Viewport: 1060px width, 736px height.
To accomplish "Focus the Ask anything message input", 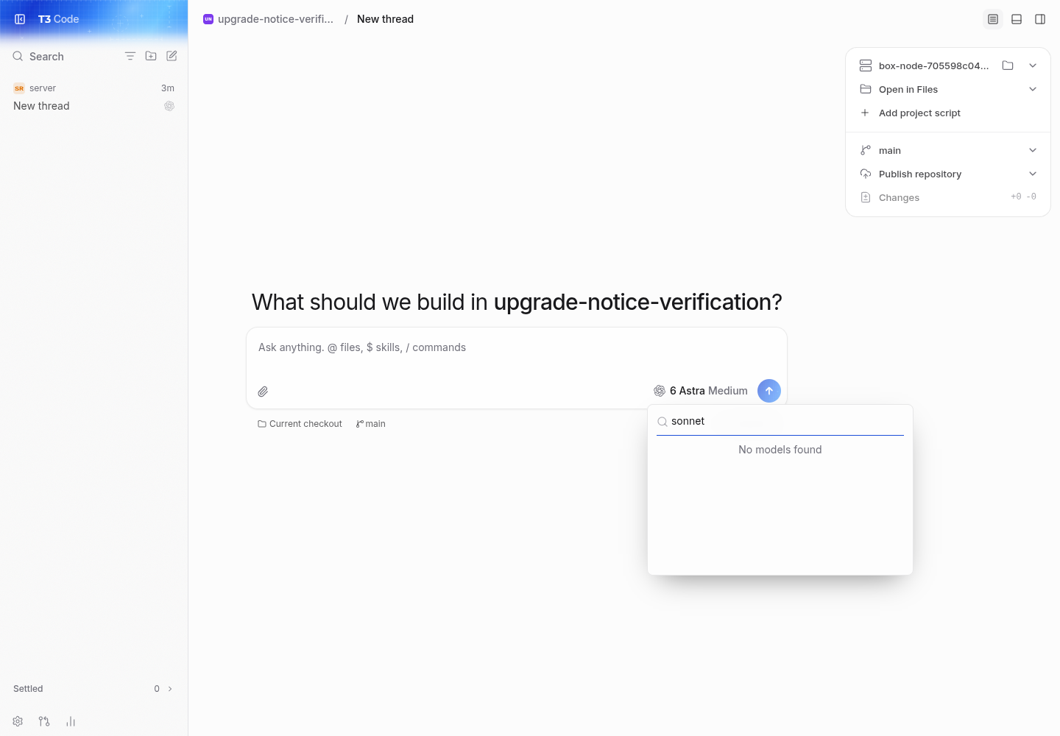I will click(x=517, y=347).
